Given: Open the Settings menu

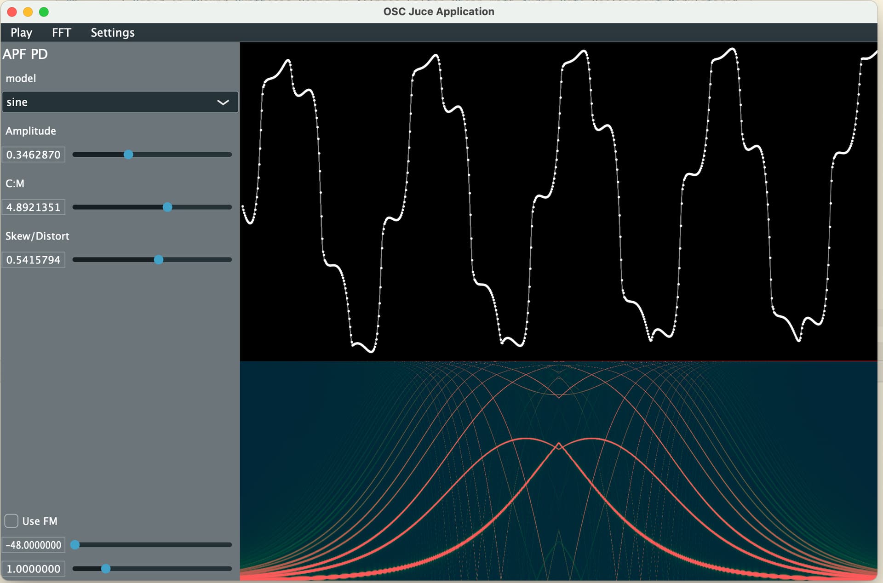Looking at the screenshot, I should (112, 33).
